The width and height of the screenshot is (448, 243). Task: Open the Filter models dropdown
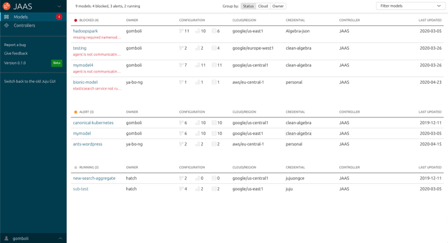pos(410,6)
